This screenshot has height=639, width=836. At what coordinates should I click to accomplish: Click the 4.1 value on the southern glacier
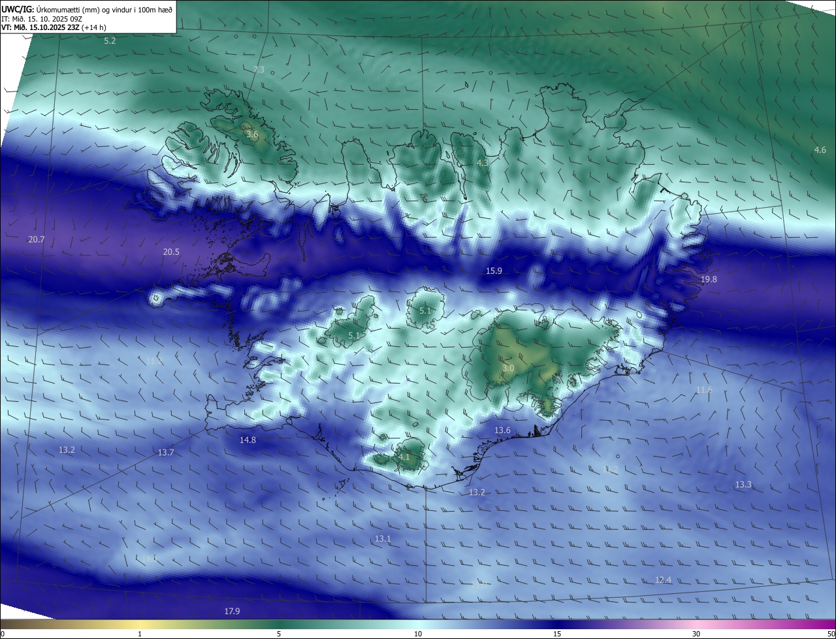tap(404, 457)
